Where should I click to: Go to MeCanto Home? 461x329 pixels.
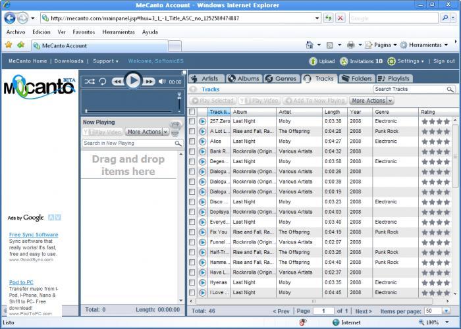(28, 61)
